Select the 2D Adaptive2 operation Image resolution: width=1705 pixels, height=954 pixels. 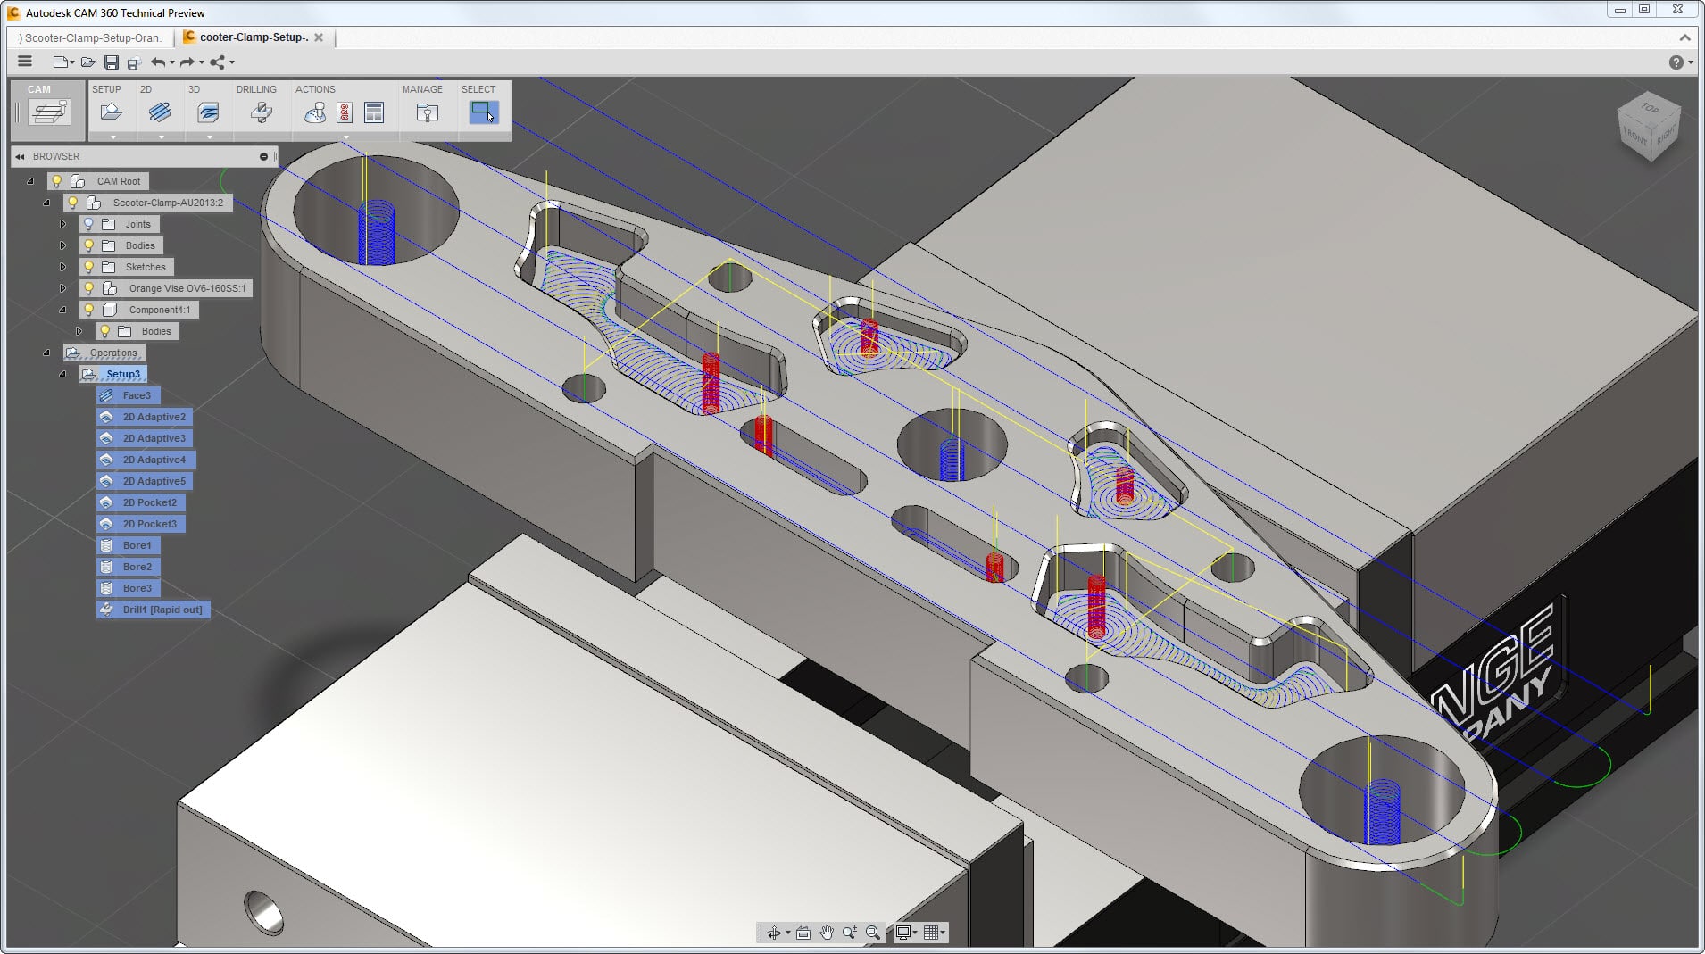144,417
